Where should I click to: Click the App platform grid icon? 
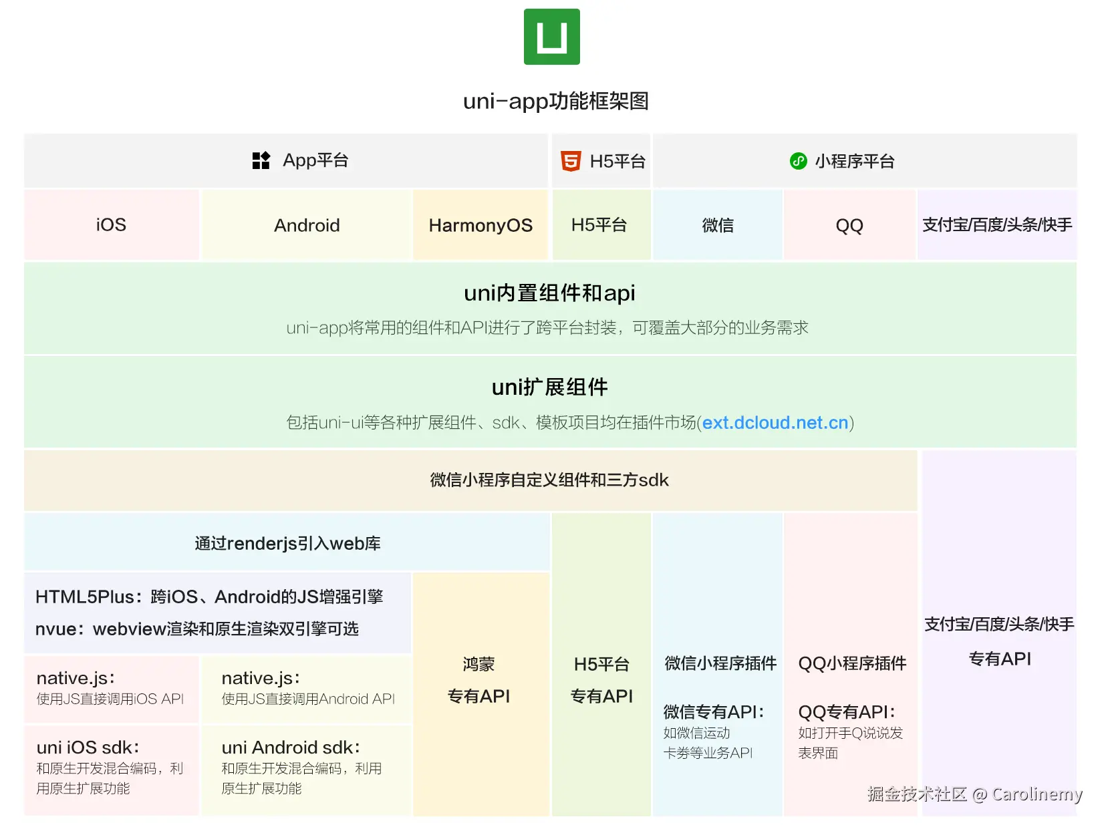click(x=261, y=160)
